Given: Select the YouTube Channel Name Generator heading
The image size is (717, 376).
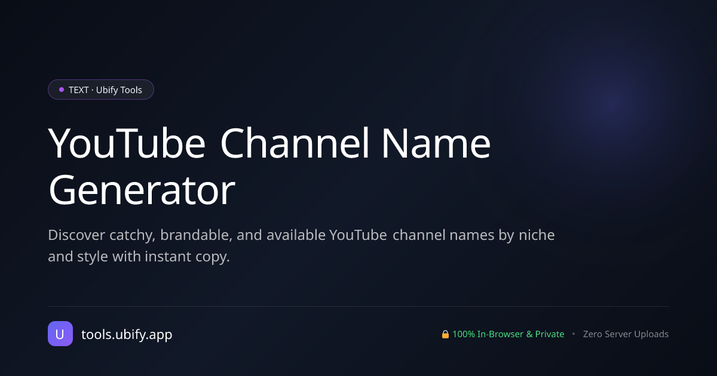Looking at the screenshot, I should click(x=269, y=168).
